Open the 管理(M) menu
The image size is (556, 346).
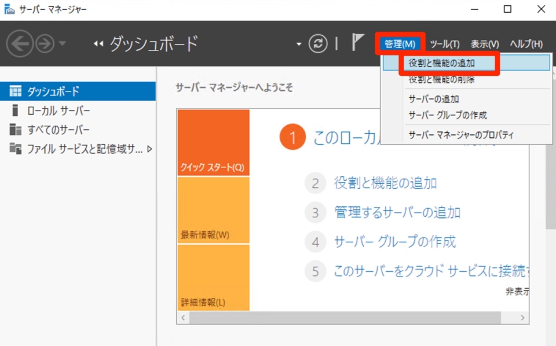click(400, 43)
